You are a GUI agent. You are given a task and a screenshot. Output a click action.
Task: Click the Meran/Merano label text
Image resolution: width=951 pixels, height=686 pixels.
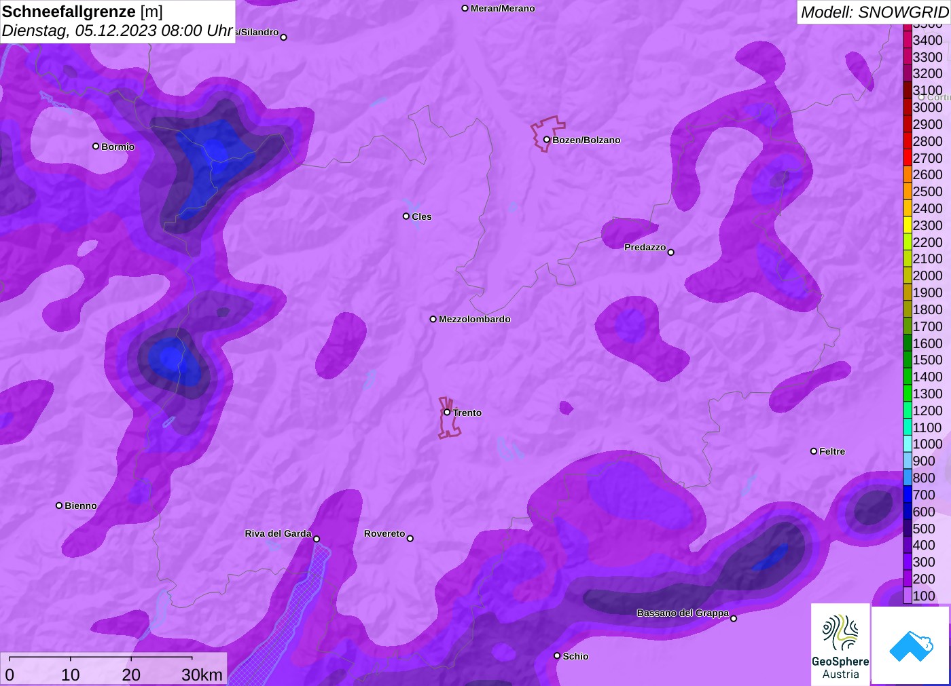[x=503, y=8]
